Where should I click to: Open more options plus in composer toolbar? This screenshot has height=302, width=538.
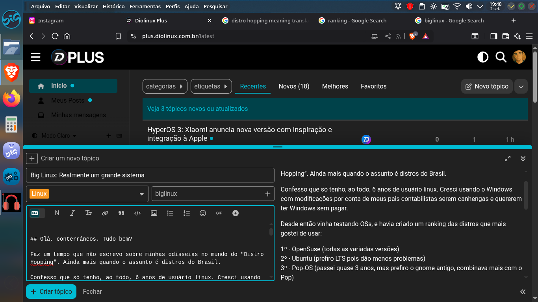coord(236,213)
